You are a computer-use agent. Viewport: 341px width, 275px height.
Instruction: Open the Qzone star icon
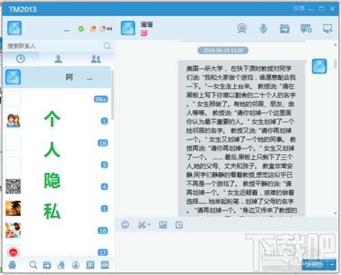coord(93,29)
